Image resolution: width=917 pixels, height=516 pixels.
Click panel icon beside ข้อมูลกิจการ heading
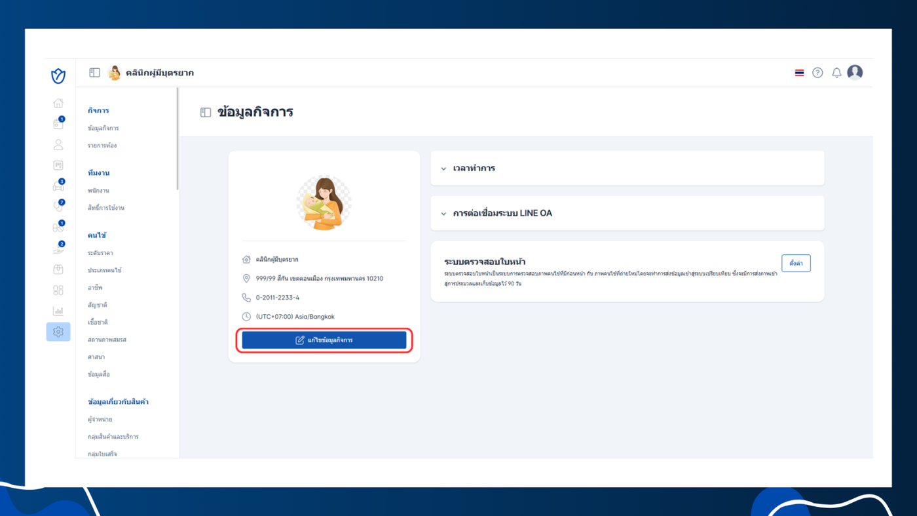click(x=206, y=112)
